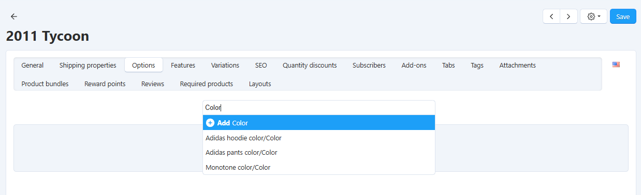The width and height of the screenshot is (641, 195).
Task: Switch to the Shipping properties tab
Action: point(88,65)
